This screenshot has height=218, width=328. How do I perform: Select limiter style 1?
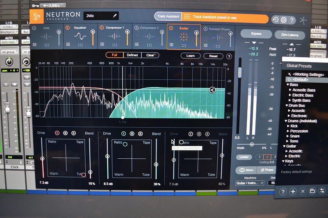click(x=260, y=157)
